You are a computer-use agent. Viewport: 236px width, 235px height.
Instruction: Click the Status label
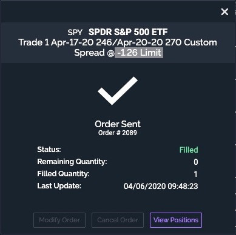[49, 150]
